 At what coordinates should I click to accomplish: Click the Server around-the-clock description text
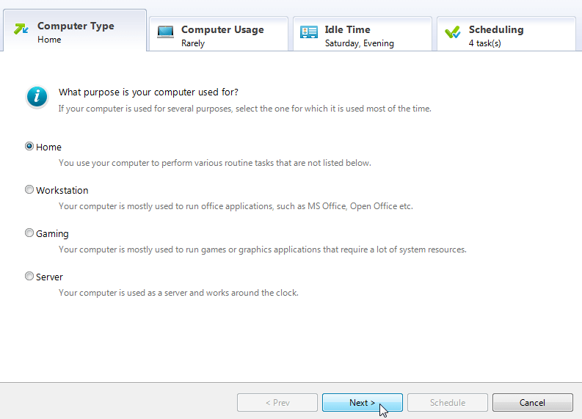pyautogui.click(x=178, y=293)
